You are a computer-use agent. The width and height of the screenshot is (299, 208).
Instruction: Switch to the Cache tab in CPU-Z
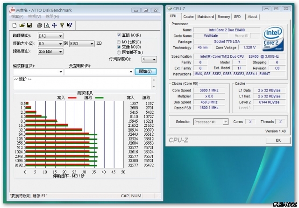(x=188, y=17)
